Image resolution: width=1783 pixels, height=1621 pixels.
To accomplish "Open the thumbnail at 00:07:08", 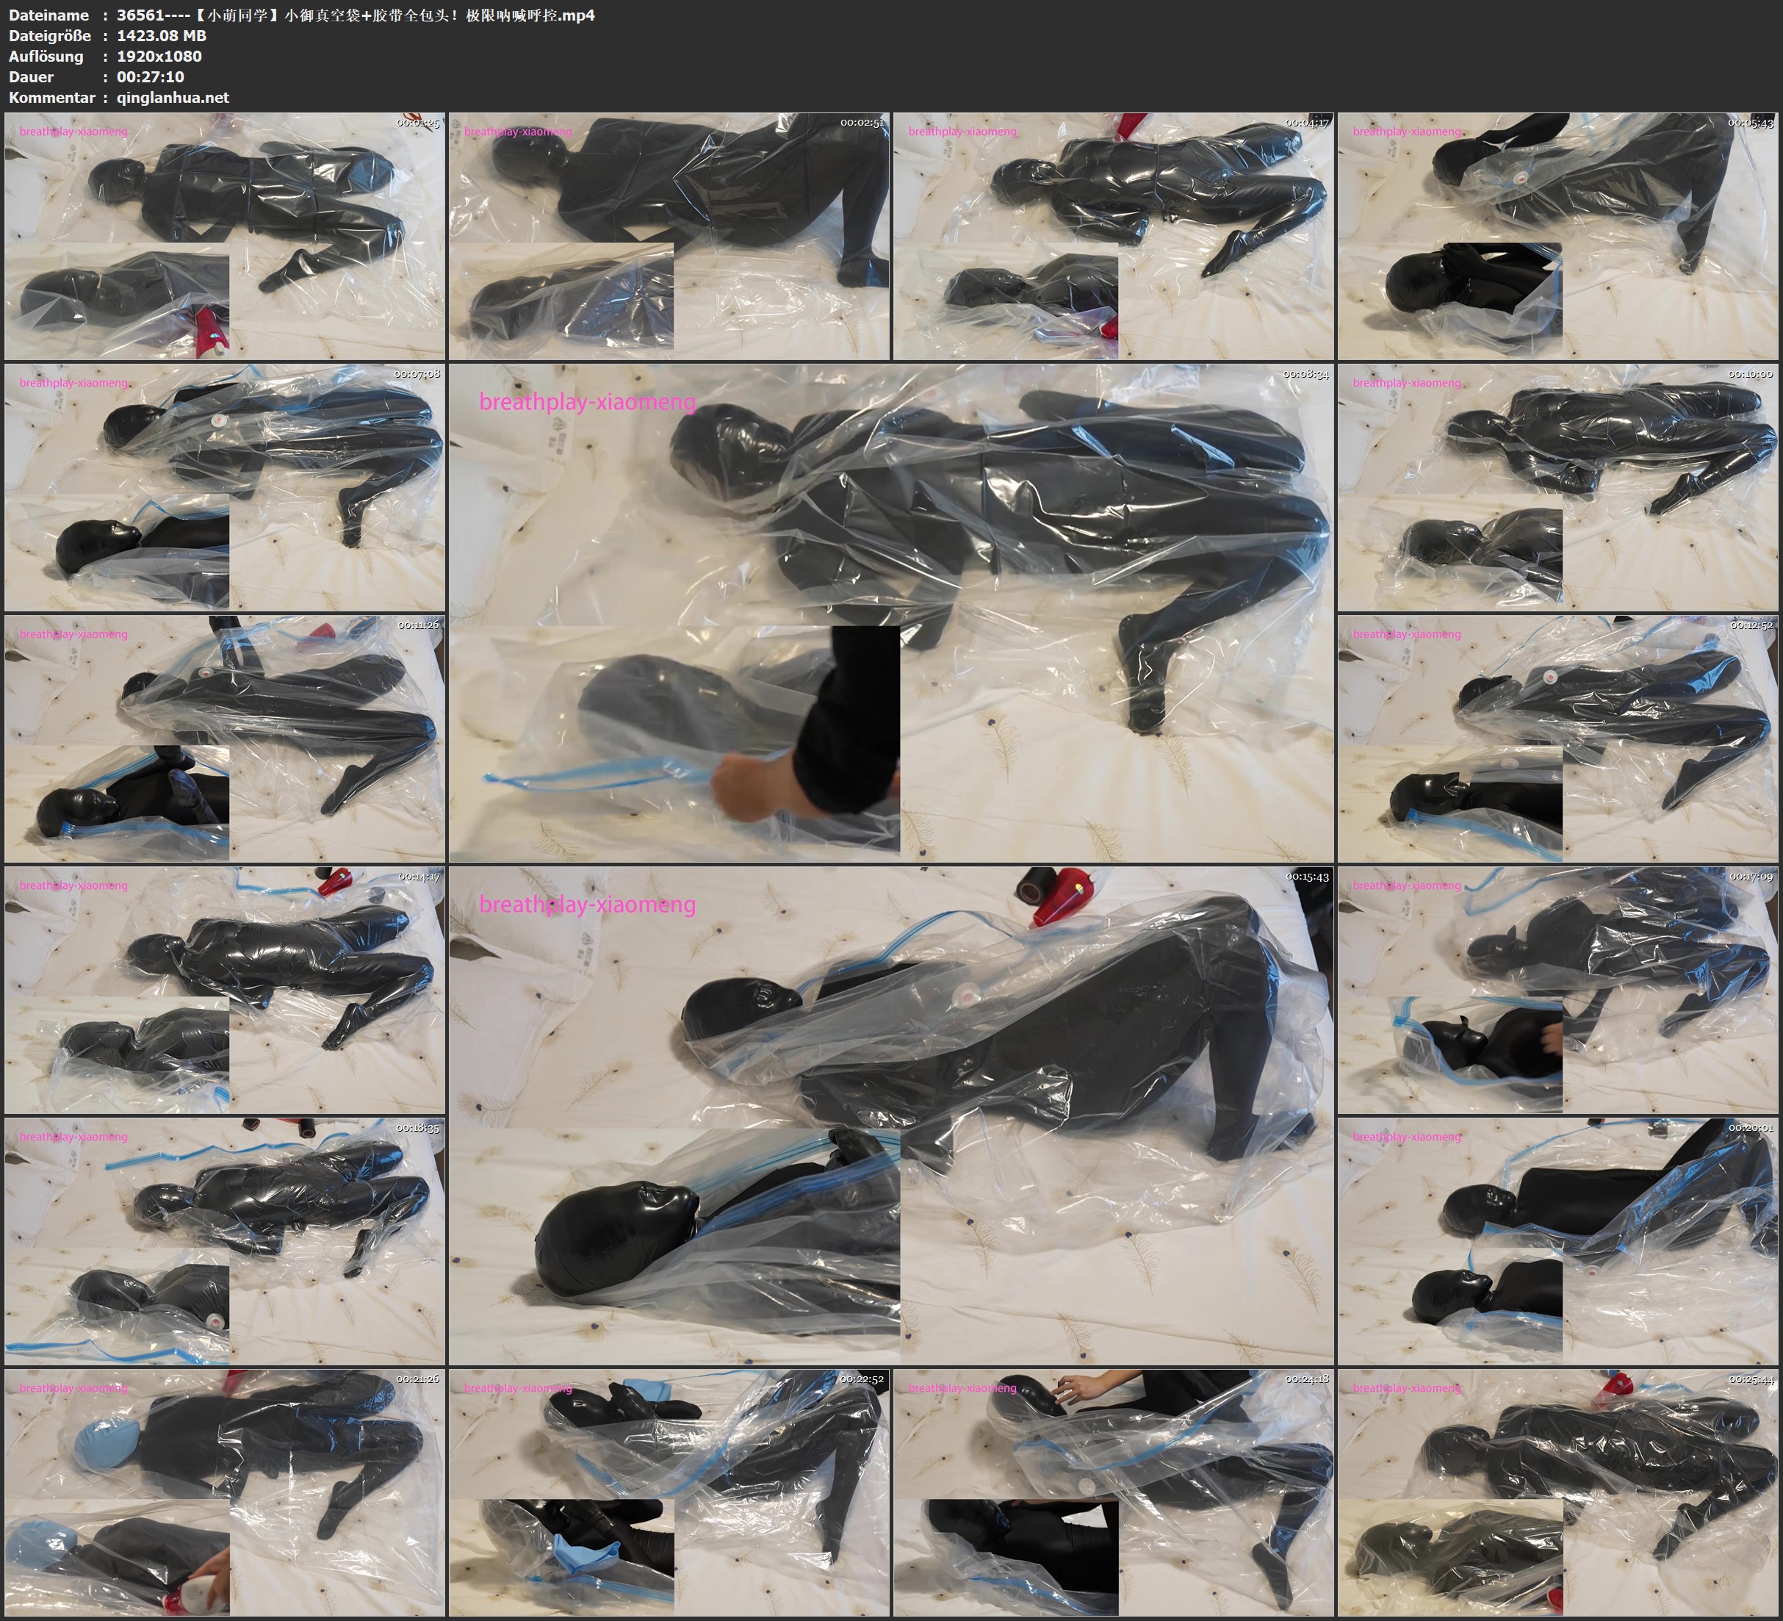I will tap(225, 486).
